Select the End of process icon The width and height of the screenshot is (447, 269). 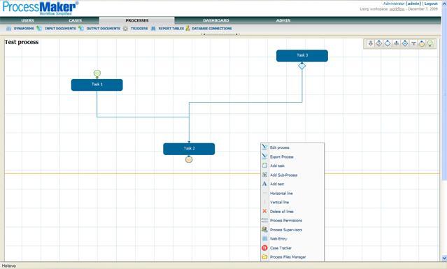coord(422,43)
